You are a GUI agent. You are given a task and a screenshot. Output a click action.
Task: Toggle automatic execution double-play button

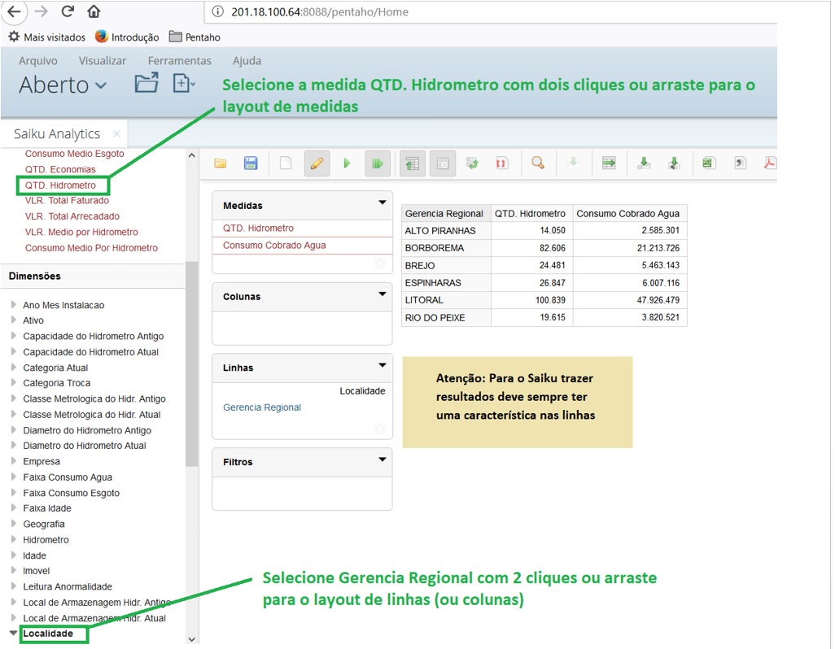tap(377, 163)
